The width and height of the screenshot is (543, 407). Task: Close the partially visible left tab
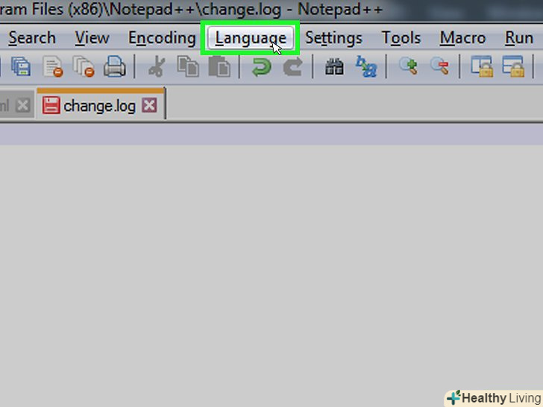click(23, 105)
